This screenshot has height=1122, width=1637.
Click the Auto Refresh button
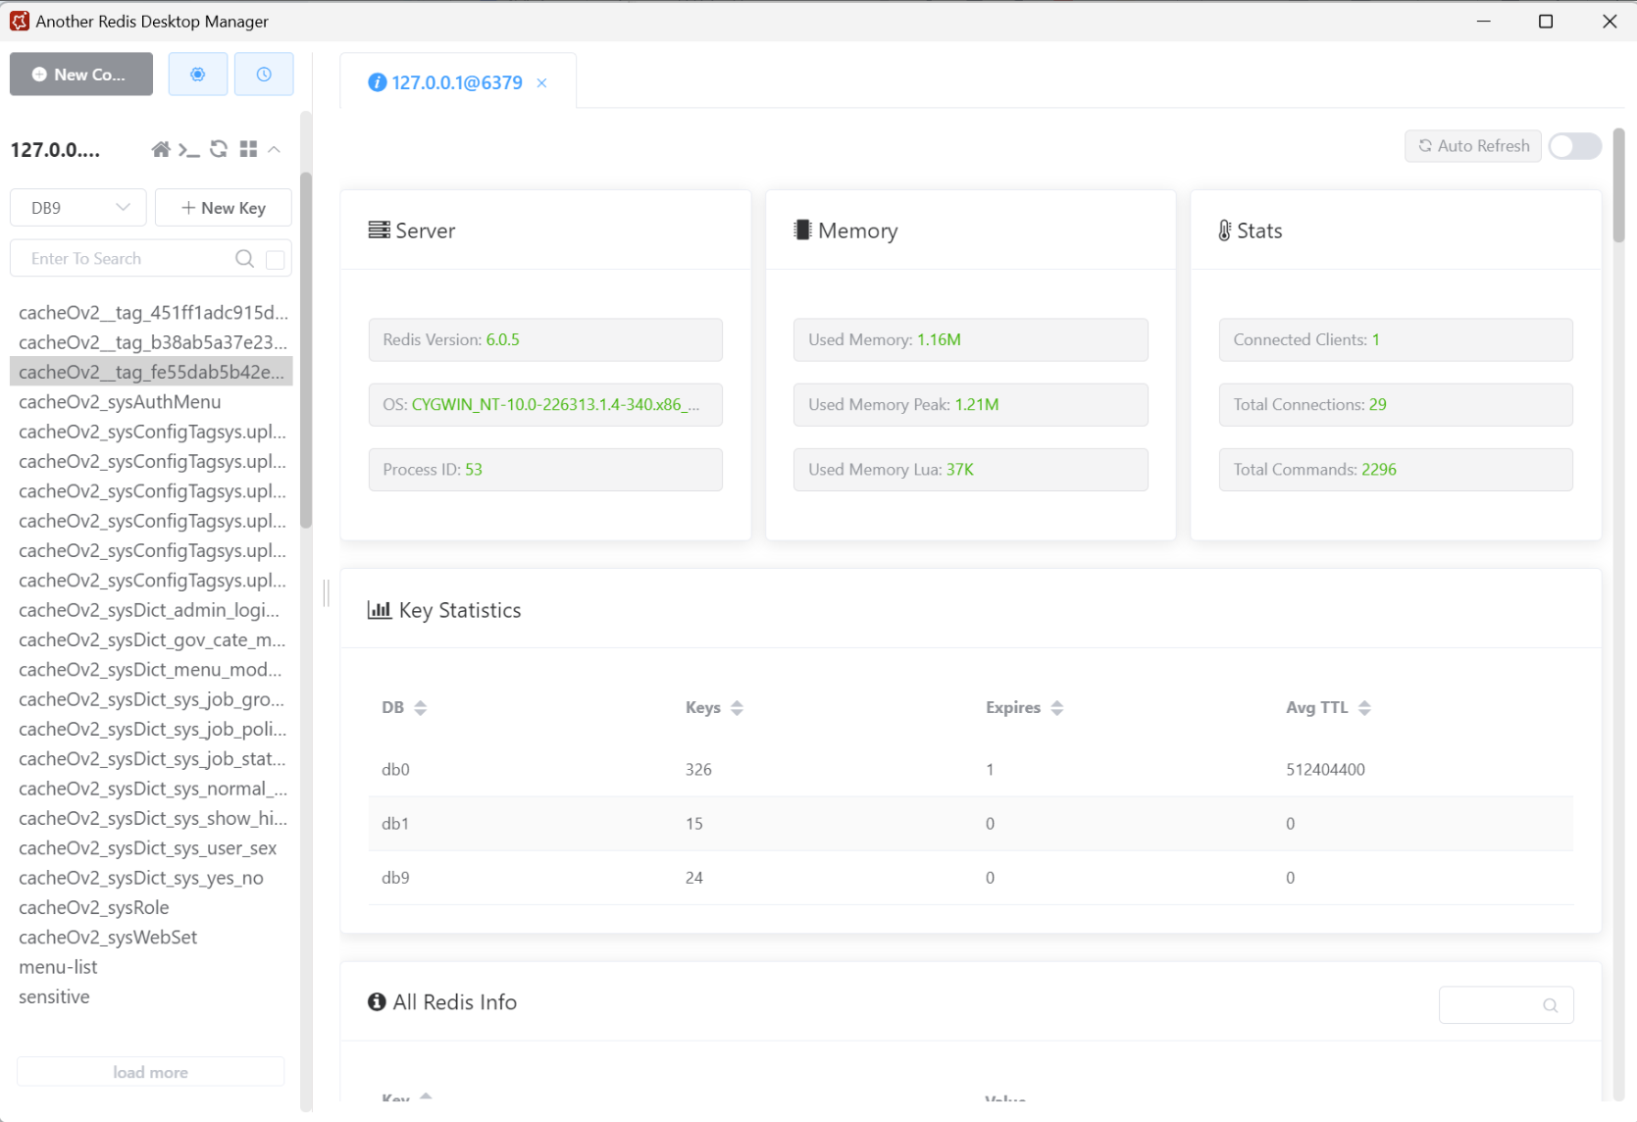pyautogui.click(x=1473, y=146)
